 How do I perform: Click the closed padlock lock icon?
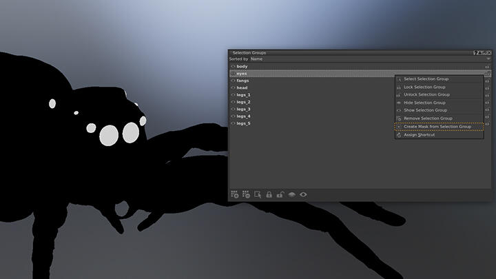point(269,194)
